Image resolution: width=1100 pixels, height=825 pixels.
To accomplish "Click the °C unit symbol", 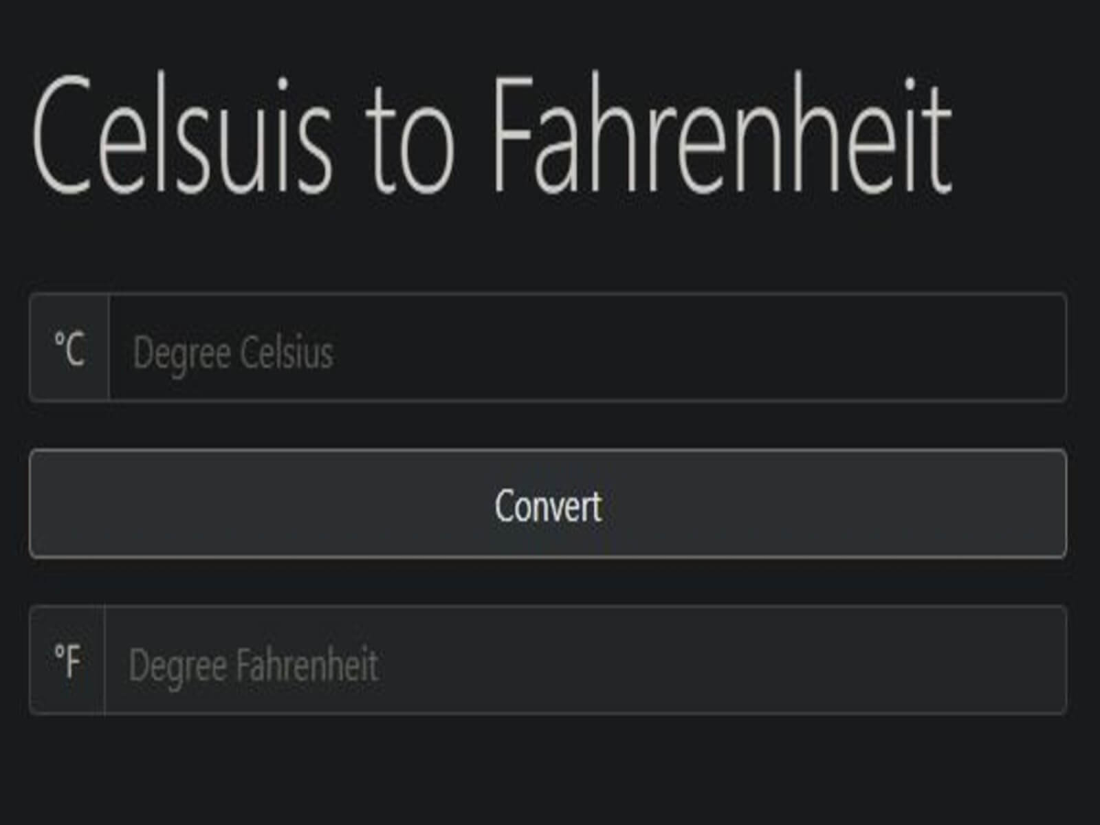I will 69,349.
